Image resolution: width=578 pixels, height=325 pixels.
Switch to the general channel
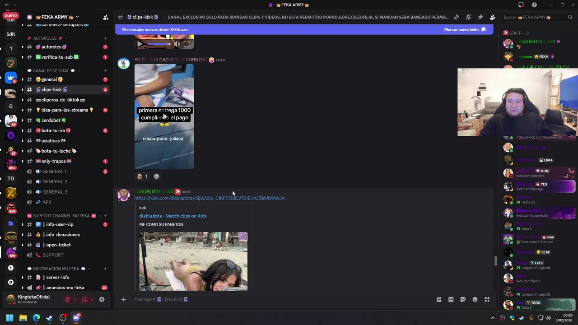pos(67,79)
